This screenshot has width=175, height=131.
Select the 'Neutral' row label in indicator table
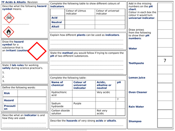57,22
